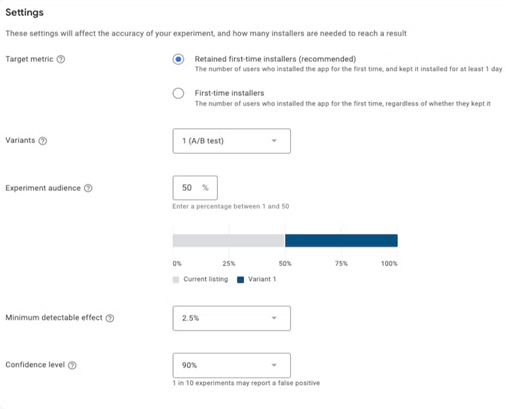506x409 pixels.
Task: Select Retained first-time installers radio button
Action: point(178,59)
